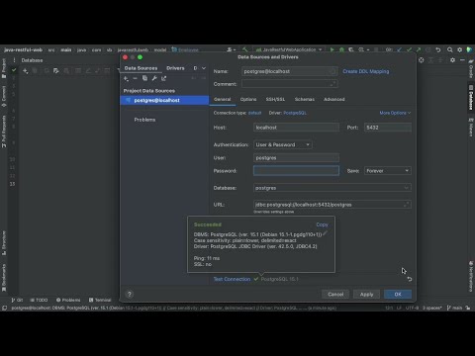Click Create DDL Mapping link
Viewport: 475px width, 356px height.
click(366, 71)
